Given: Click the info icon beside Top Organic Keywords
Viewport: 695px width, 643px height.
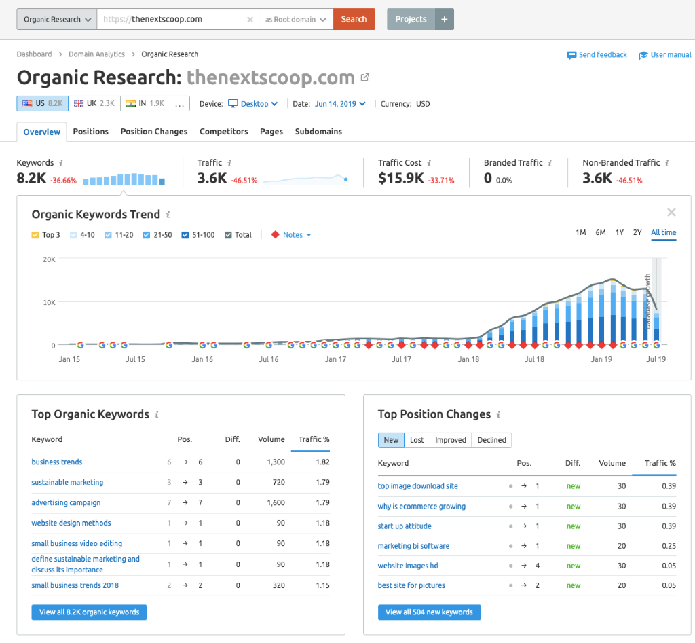Looking at the screenshot, I should 157,415.
